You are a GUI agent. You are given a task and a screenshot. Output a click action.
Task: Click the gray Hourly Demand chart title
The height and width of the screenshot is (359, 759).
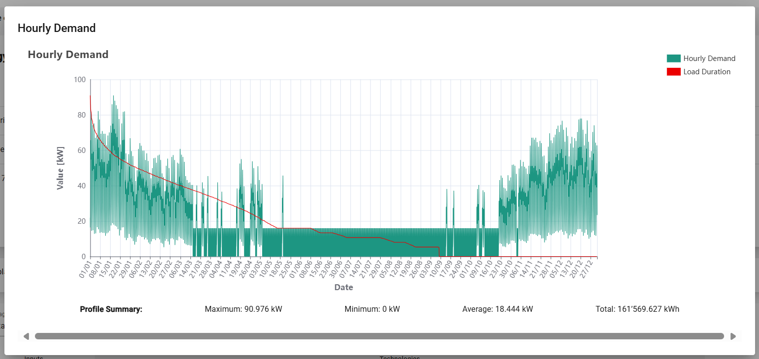(x=68, y=55)
